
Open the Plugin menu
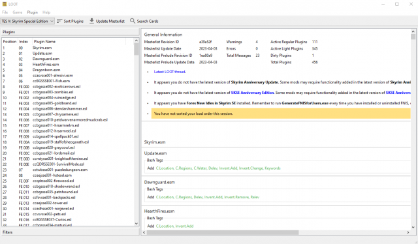(x=32, y=12)
